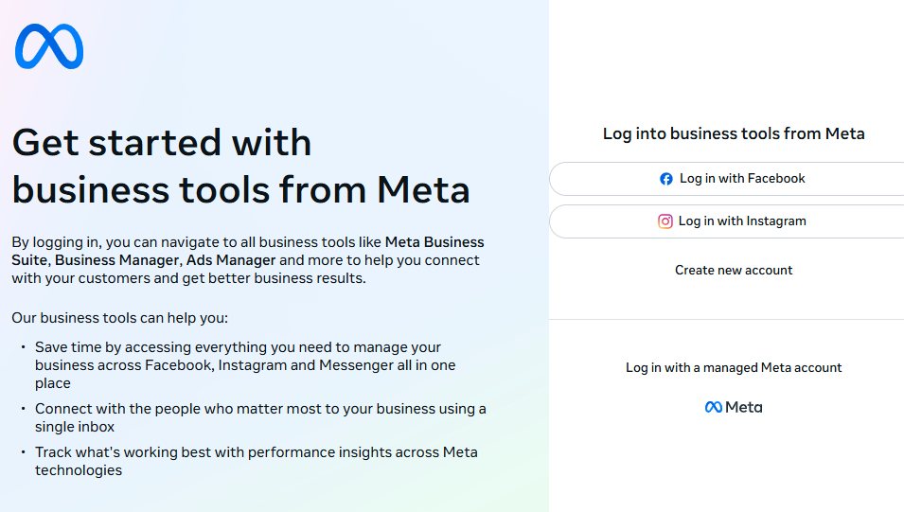Click the bold "Business Manager" text
The width and height of the screenshot is (904, 512).
(x=120, y=260)
